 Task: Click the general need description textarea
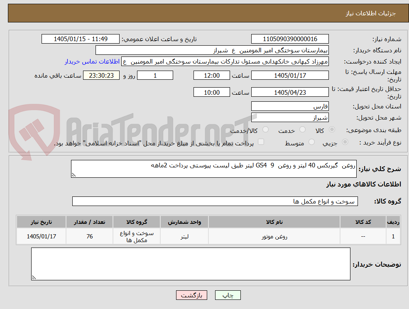point(213,169)
